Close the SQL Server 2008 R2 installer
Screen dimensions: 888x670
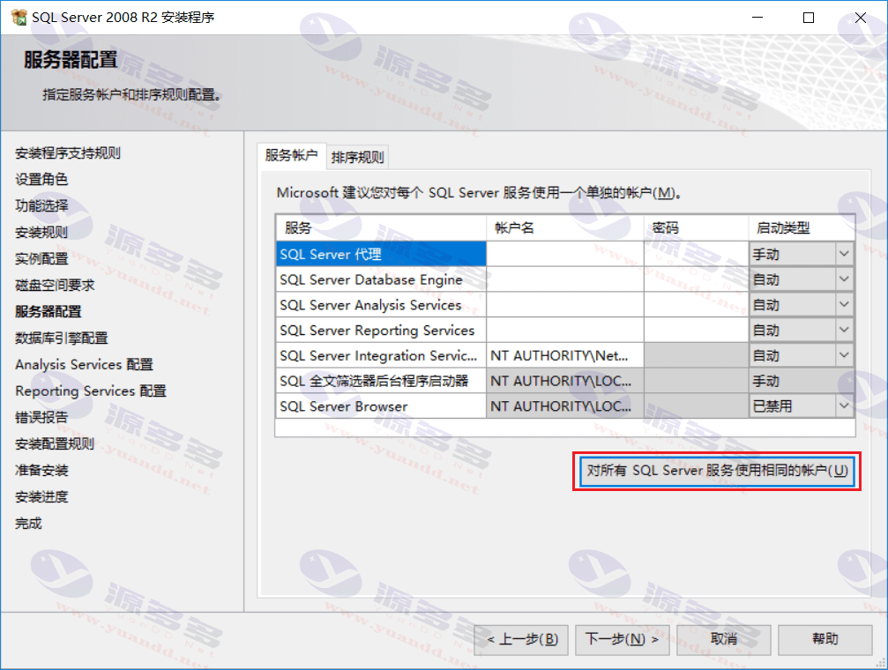(861, 18)
